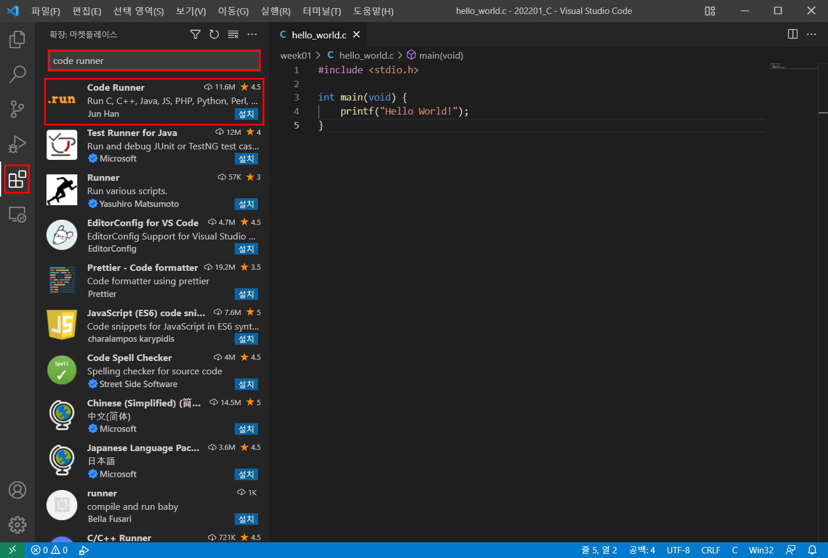Change language mode C in status bar
Viewport: 828px width, 558px height.
pos(734,550)
